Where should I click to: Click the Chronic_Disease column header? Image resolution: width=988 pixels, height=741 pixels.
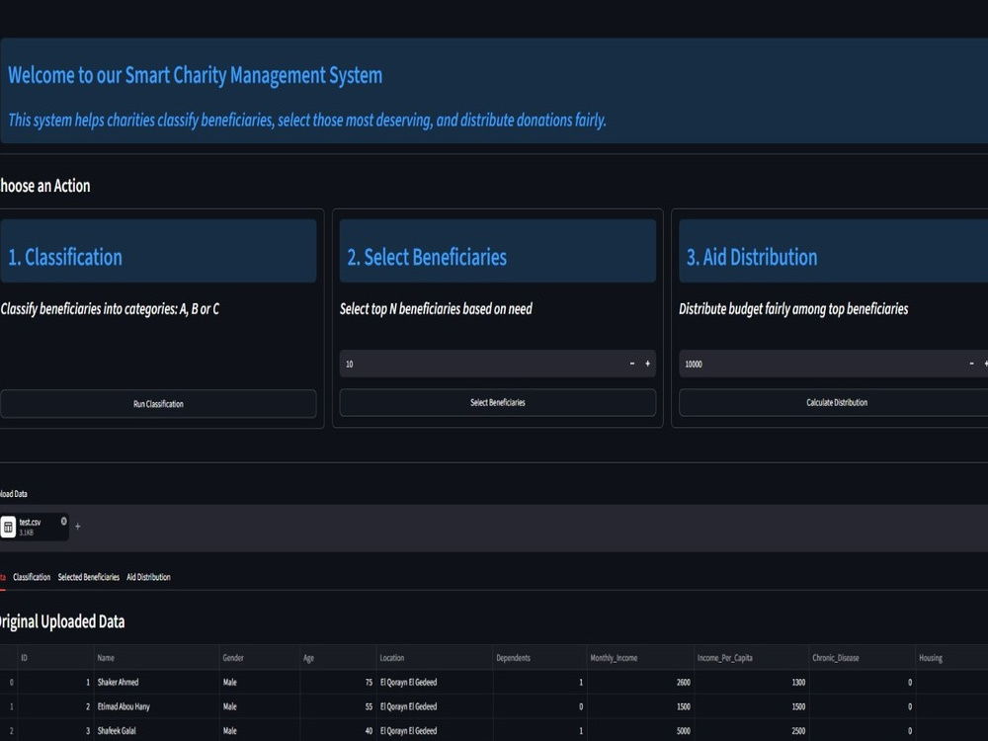(x=862, y=658)
